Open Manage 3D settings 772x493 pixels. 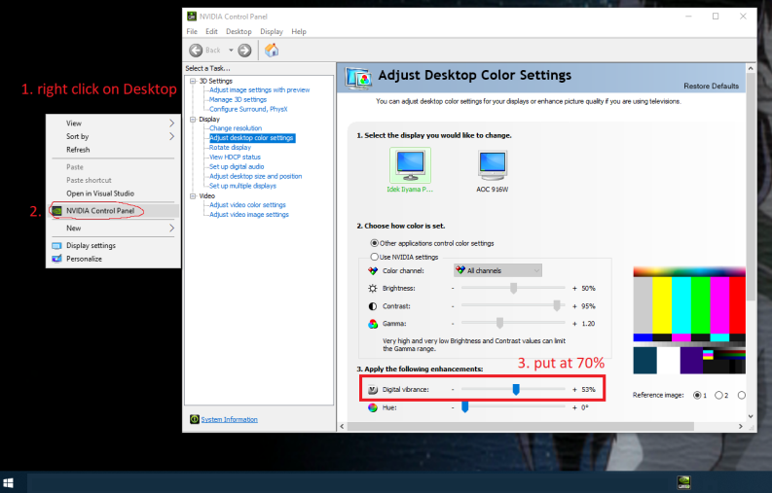coord(238,99)
